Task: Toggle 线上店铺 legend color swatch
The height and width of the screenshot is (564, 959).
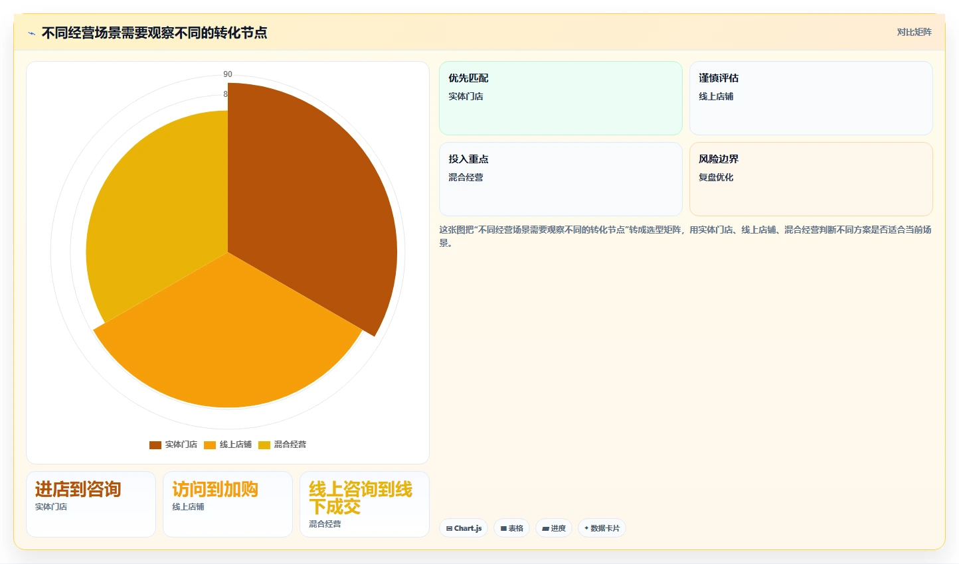Action: click(210, 445)
